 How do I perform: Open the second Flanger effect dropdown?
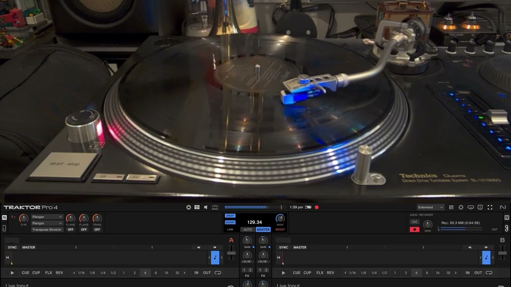[x=47, y=223]
